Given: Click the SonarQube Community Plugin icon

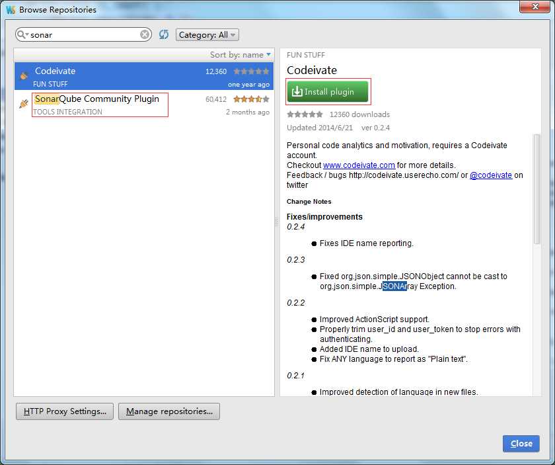Looking at the screenshot, I should pos(24,103).
